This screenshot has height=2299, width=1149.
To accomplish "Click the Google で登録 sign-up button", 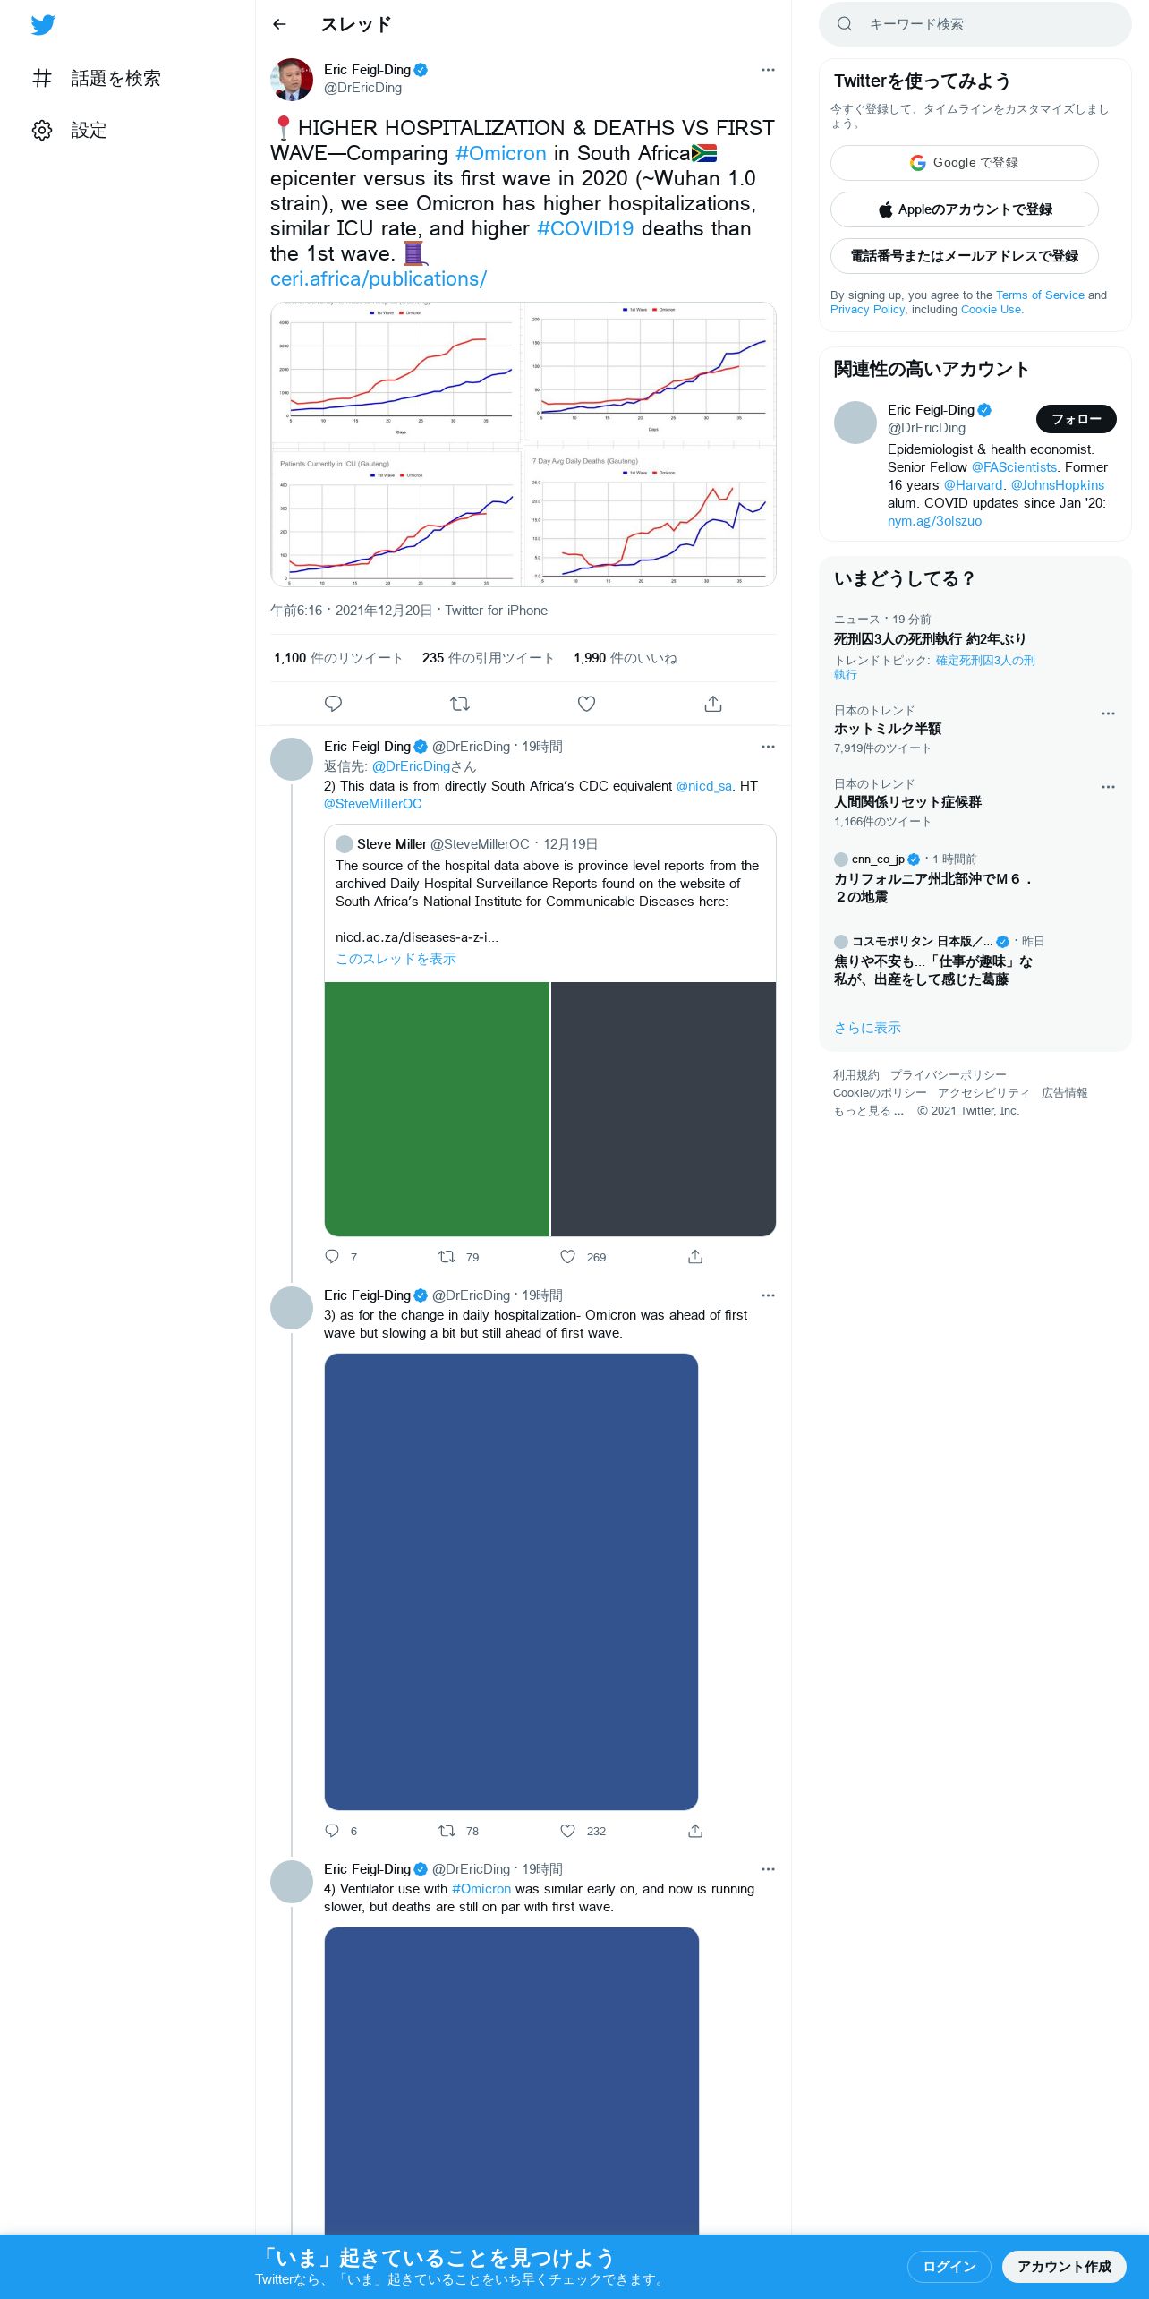I will click(x=965, y=163).
